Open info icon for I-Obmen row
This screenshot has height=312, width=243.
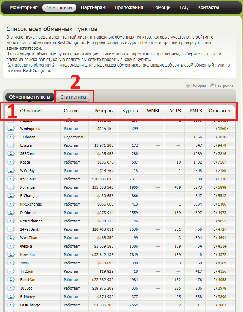pyautogui.click(x=11, y=137)
